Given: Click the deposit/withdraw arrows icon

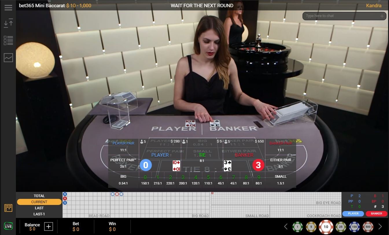Looking at the screenshot, I should [x=8, y=23].
